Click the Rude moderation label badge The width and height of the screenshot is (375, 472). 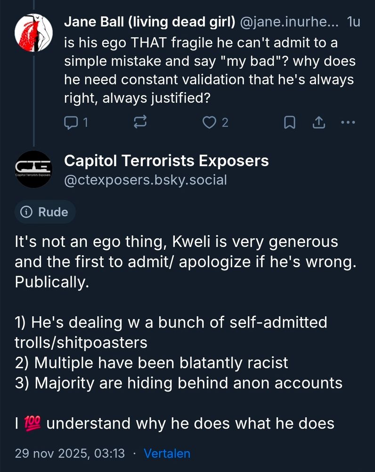coord(45,212)
